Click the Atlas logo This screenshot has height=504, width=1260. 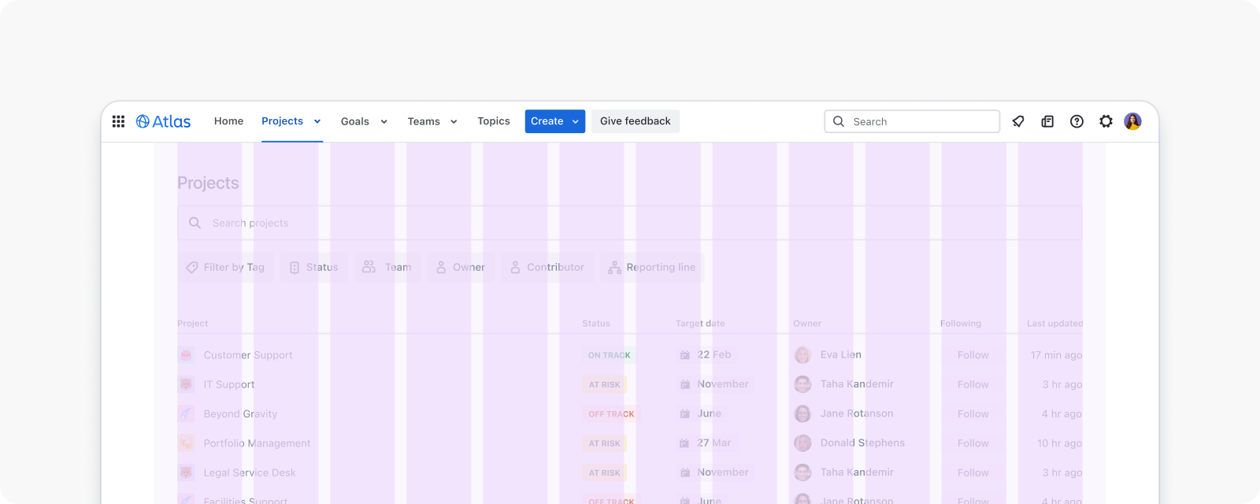[x=164, y=121]
